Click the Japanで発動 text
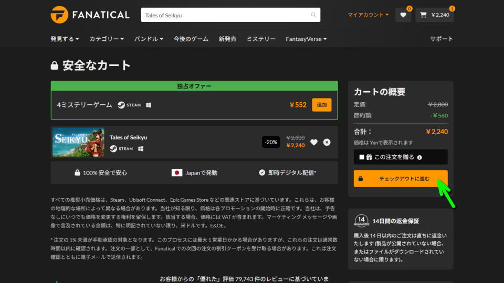504x283 pixels. [x=202, y=172]
